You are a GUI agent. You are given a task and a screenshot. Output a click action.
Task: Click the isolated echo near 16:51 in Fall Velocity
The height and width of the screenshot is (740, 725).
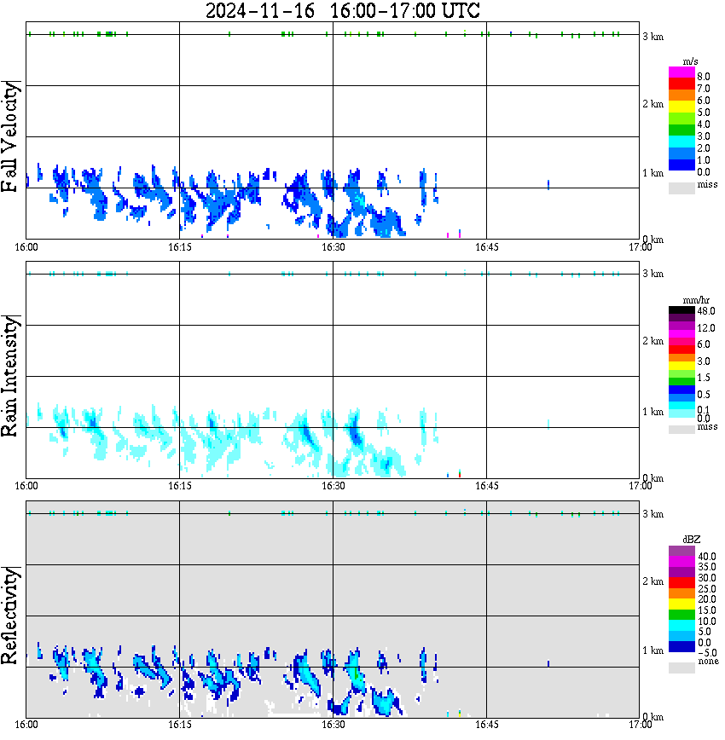tap(548, 184)
